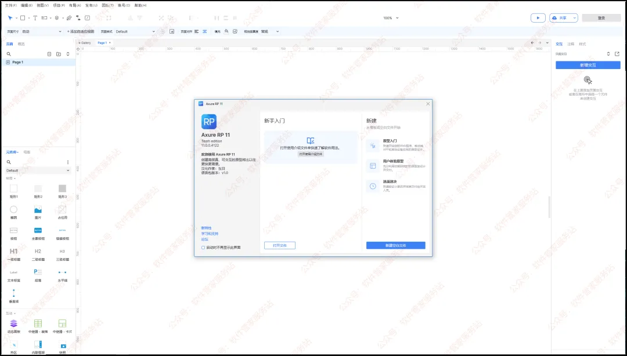
Task: Click the add page icon
Action: point(49,54)
